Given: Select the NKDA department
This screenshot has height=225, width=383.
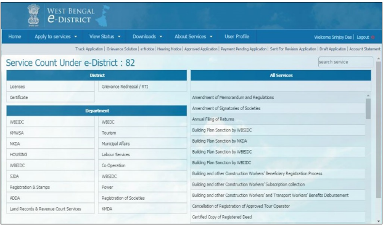Looking at the screenshot, I should point(51,144).
